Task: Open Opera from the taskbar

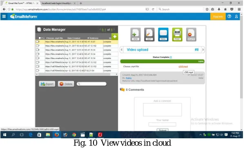Action: click(100, 135)
